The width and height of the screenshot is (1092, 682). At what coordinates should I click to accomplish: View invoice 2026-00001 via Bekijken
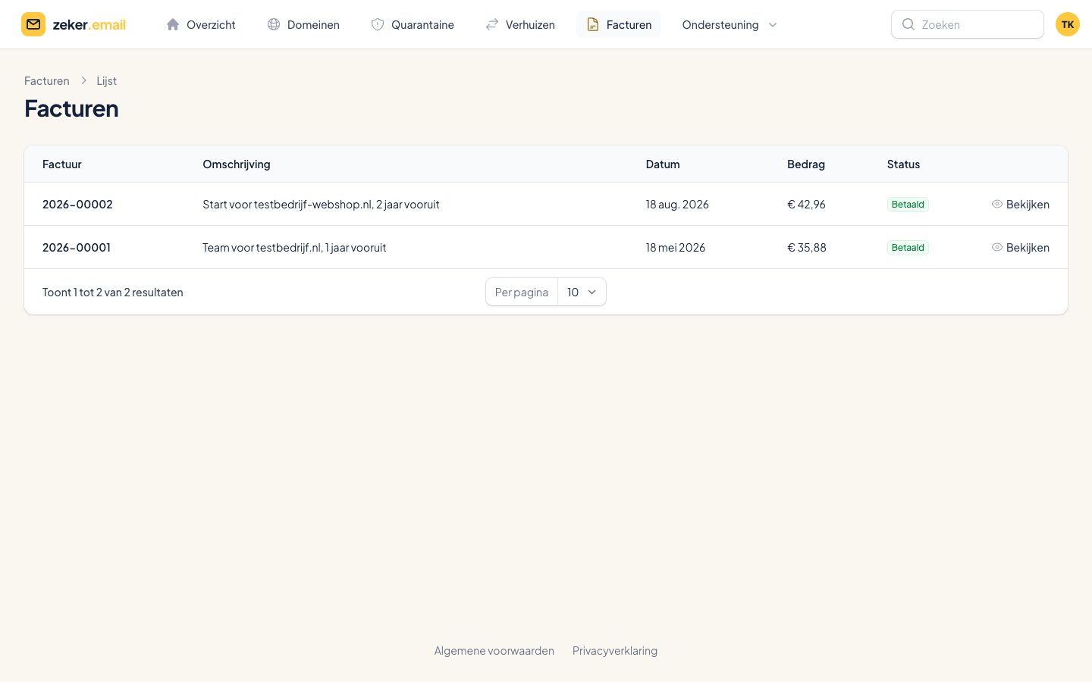1021,247
